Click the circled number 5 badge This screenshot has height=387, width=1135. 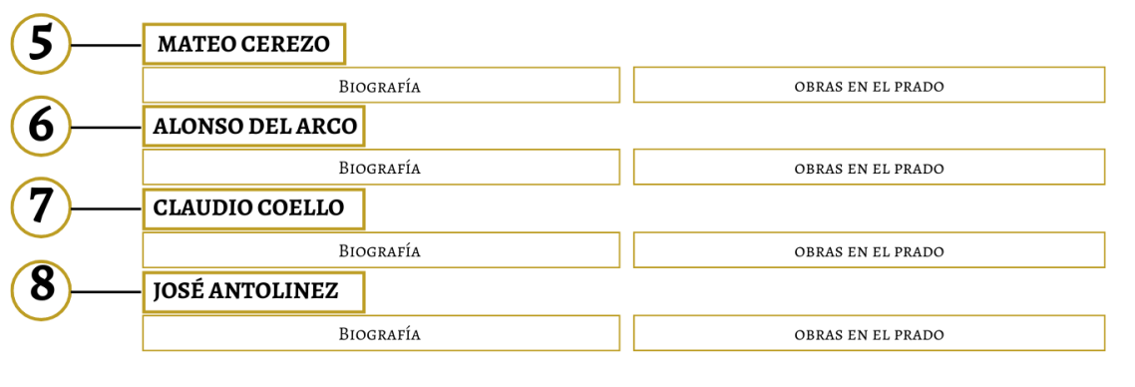[41, 44]
